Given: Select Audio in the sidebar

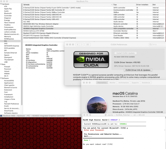Looking at the screenshot, I should tap(6, 11).
